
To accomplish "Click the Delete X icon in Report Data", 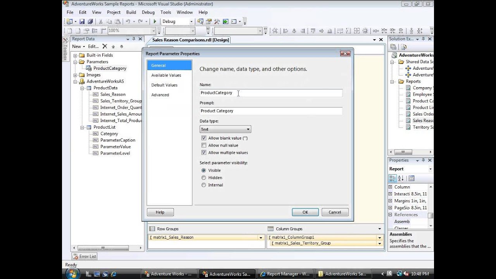I will tap(105, 46).
